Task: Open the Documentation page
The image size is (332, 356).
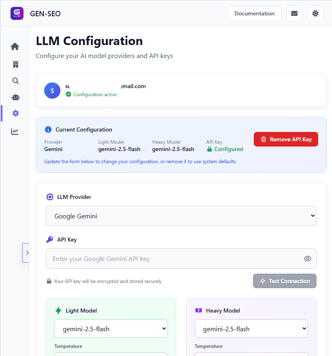Action: point(254,13)
